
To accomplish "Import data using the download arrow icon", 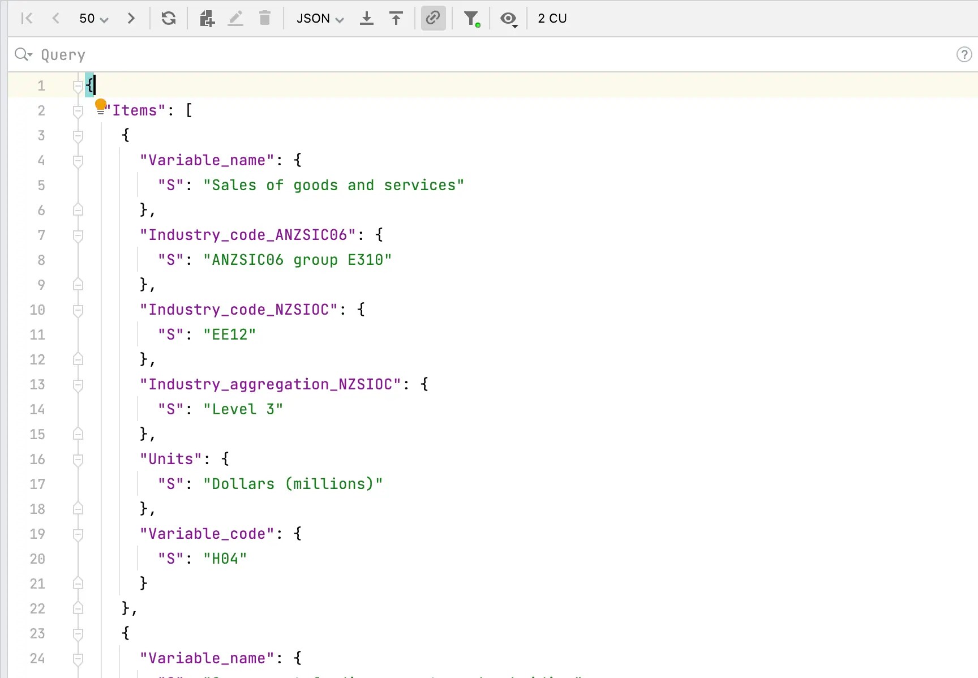I will [366, 18].
